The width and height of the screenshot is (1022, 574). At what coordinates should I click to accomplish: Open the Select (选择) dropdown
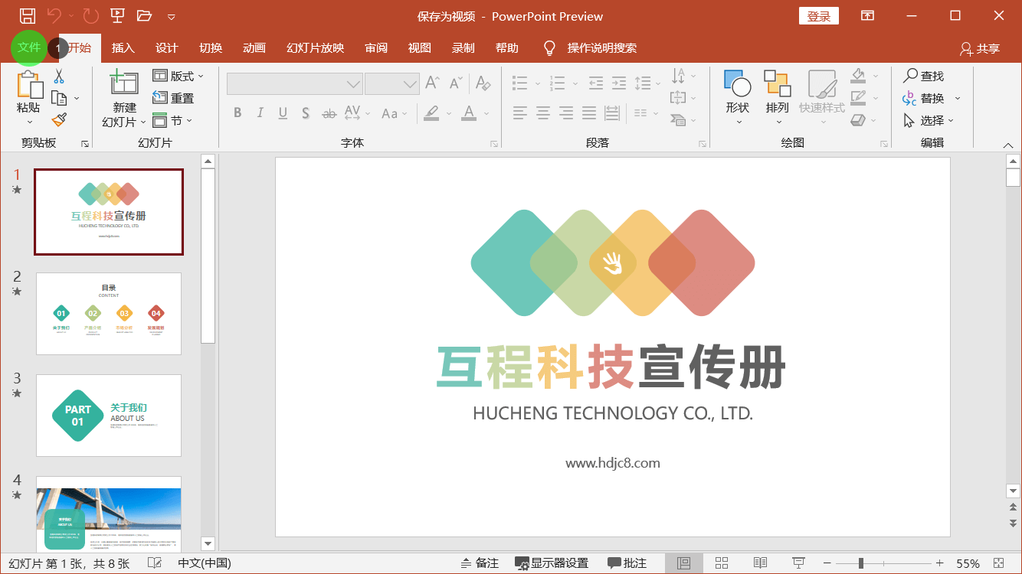pos(929,120)
